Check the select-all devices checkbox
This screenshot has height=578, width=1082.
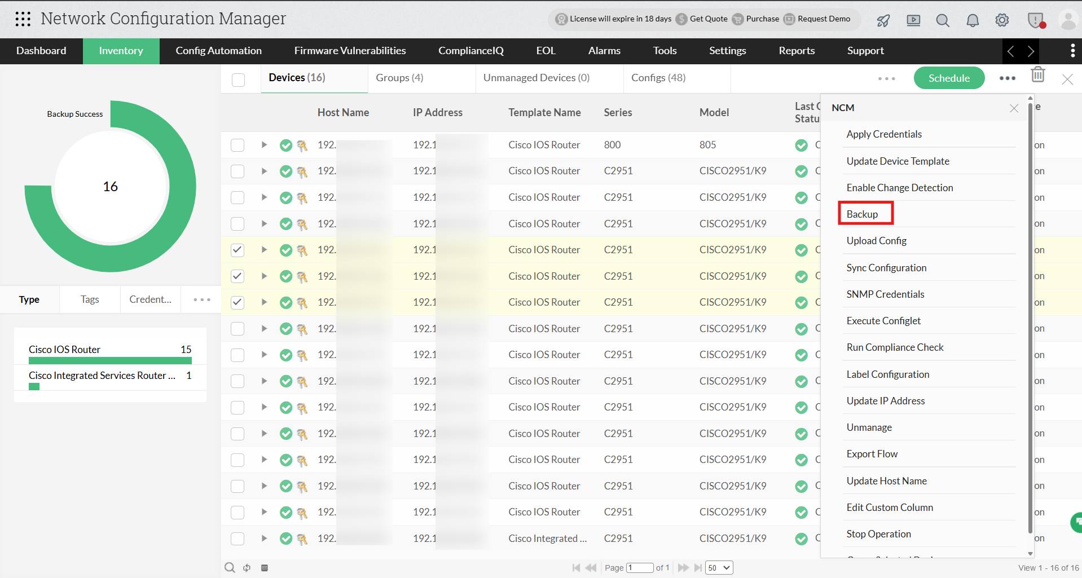[238, 80]
